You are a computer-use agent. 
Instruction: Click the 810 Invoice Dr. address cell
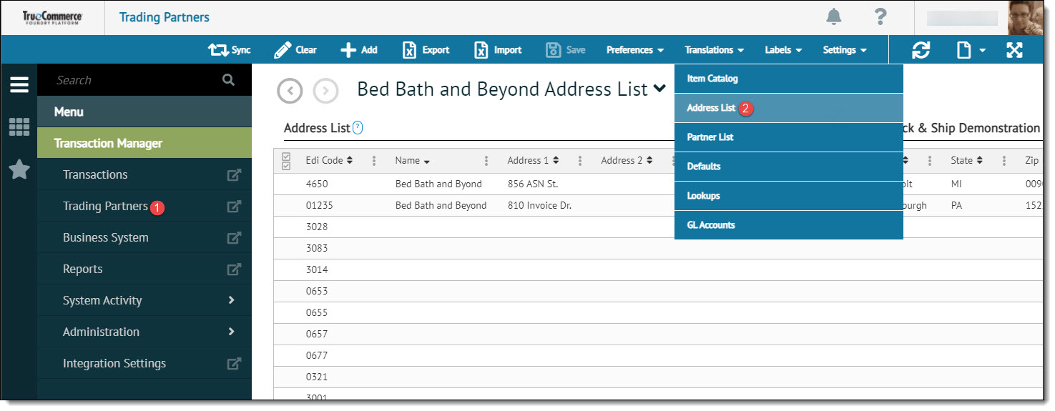point(539,205)
